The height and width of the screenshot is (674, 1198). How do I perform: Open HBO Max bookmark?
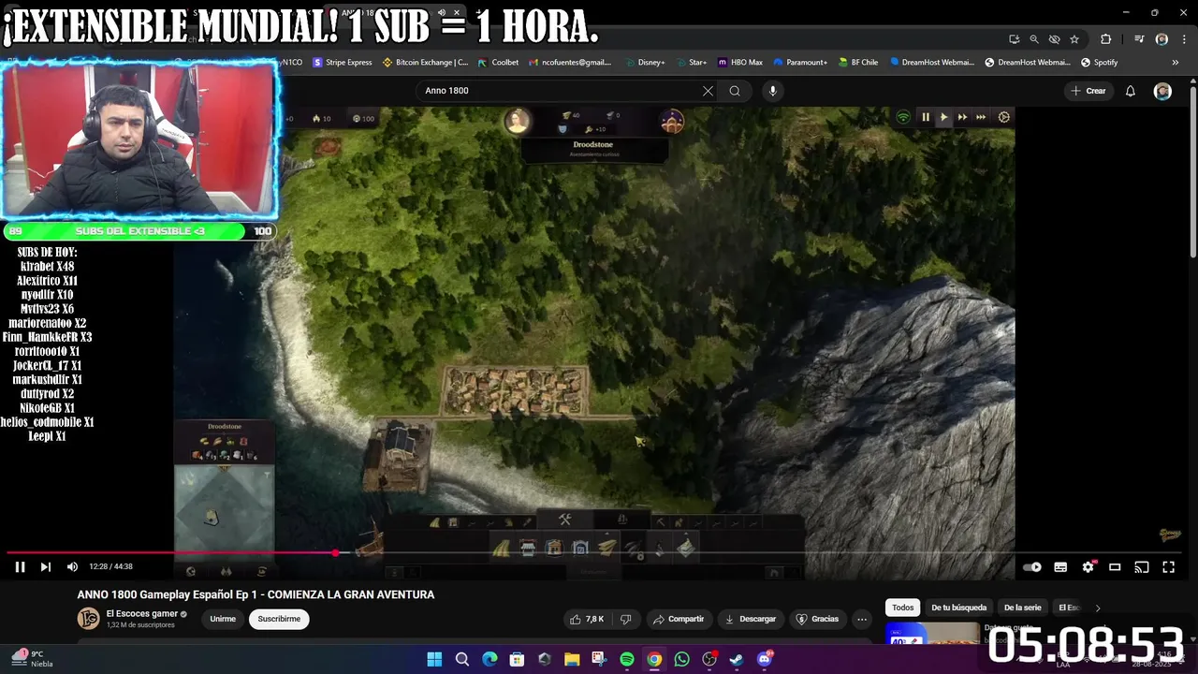point(739,63)
